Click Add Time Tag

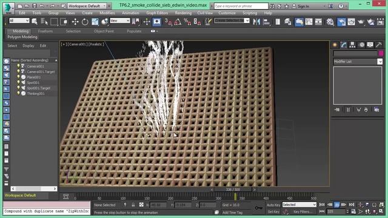coord(232,213)
